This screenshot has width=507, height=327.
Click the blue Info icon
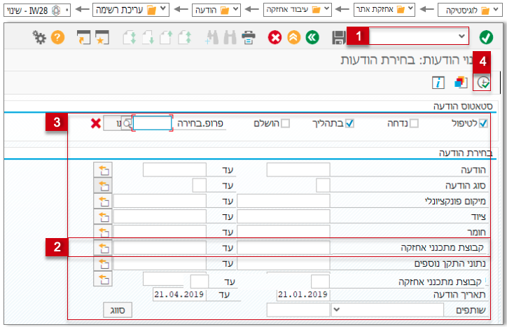pos(438,83)
